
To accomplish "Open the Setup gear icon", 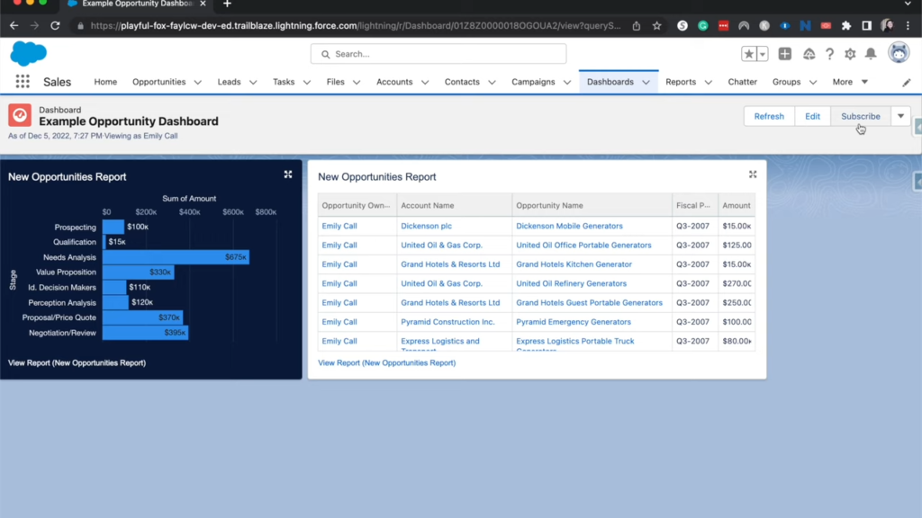I will 848,54.
